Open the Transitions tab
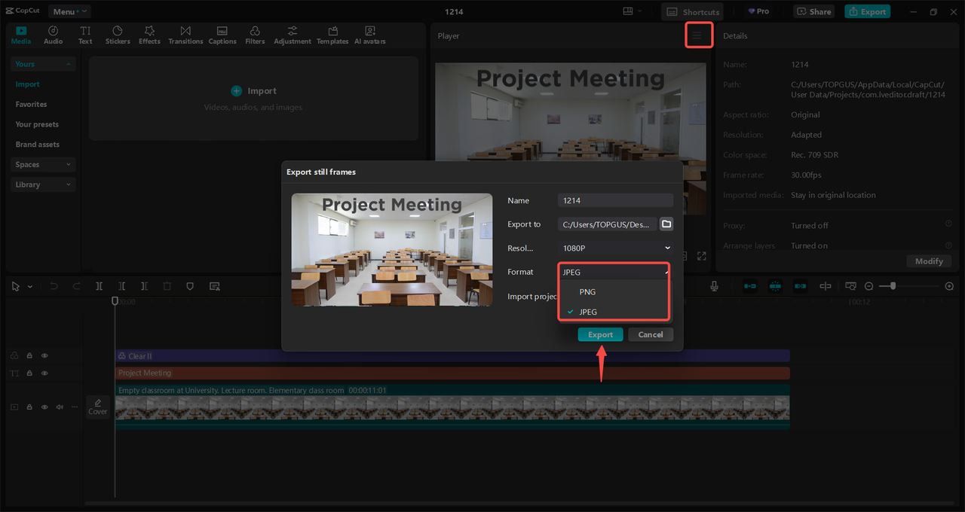965x512 pixels. [x=185, y=35]
